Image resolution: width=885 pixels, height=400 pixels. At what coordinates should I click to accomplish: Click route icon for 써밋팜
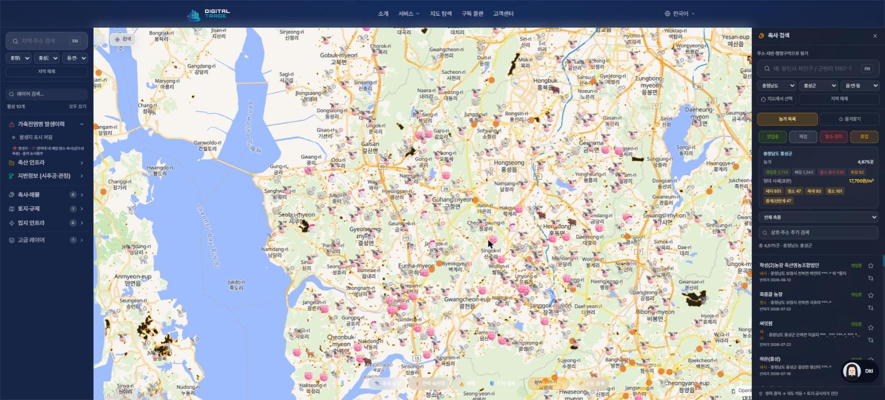[871, 340]
